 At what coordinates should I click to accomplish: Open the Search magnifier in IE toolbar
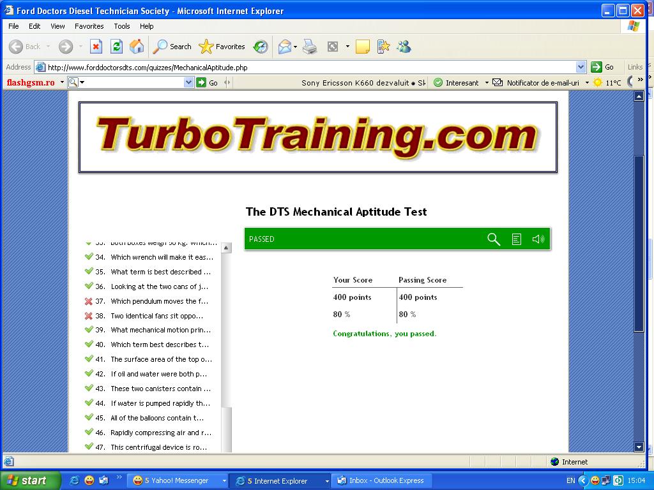172,47
